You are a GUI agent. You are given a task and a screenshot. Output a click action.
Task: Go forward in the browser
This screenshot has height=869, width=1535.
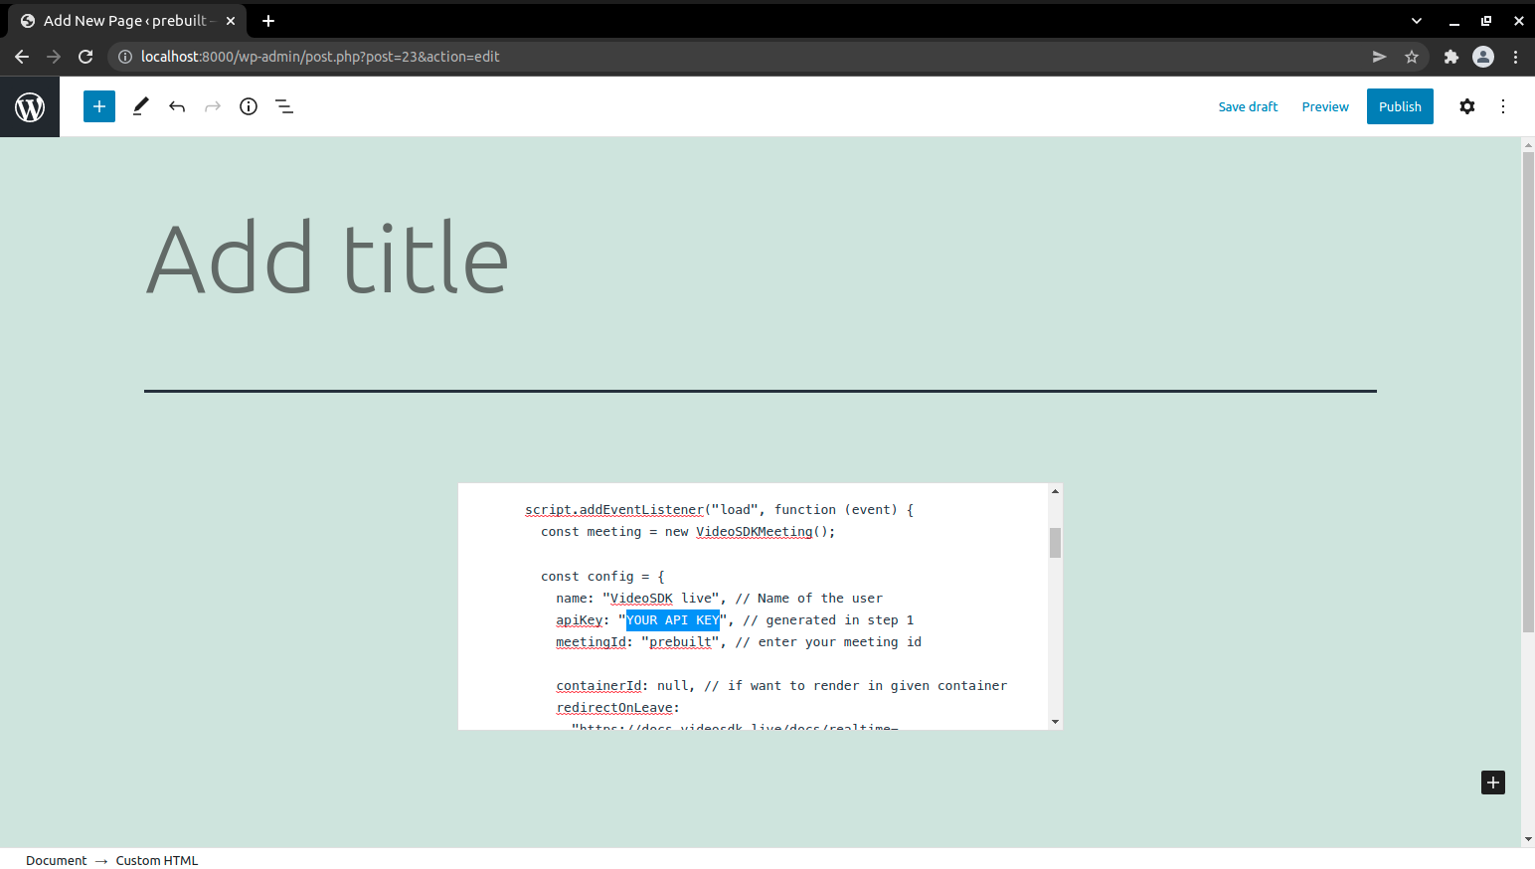(x=54, y=57)
